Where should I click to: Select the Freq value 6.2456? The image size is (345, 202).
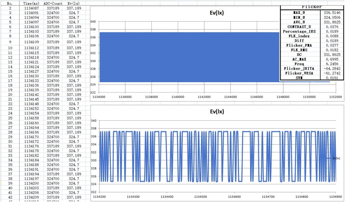(332, 64)
